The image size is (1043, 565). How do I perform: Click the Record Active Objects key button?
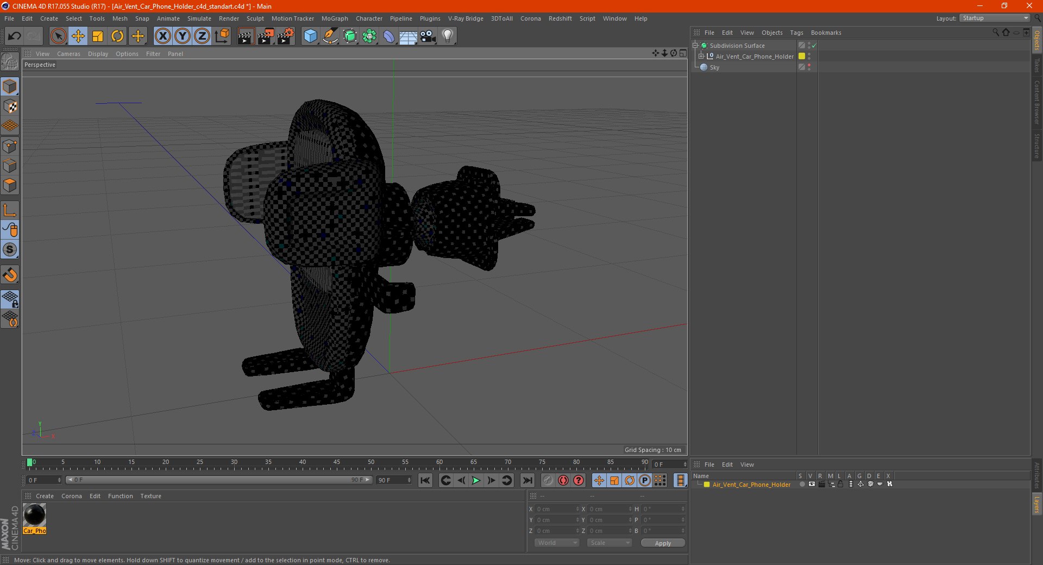548,480
